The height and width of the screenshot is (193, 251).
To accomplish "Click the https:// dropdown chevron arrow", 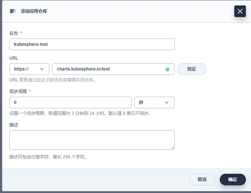I will [x=42, y=69].
